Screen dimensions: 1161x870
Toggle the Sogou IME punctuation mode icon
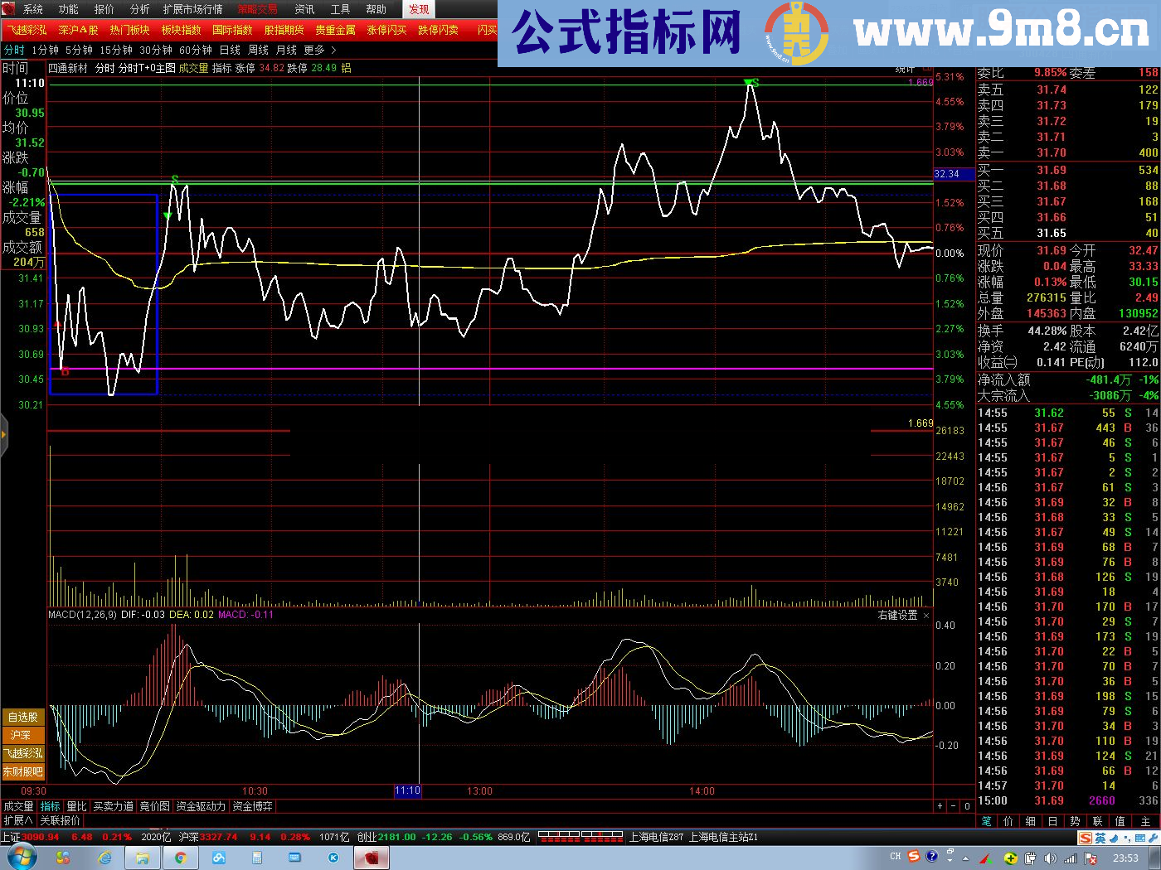coord(1127,839)
